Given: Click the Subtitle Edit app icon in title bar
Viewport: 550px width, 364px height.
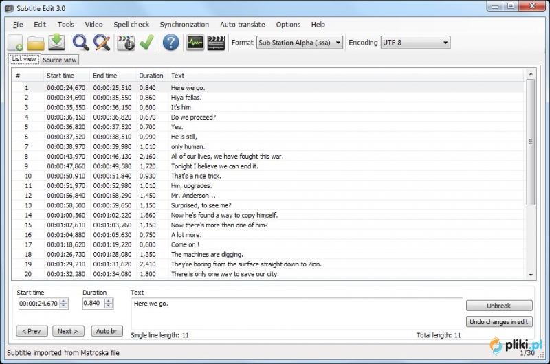Looking at the screenshot, I should point(10,8).
